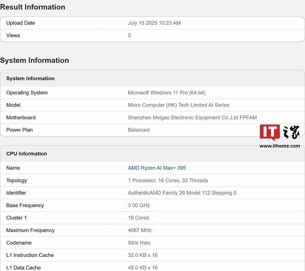This screenshot has height=271, width=305.
Task: Select the Microsoft Windows 11 Pro value
Action: [166, 93]
